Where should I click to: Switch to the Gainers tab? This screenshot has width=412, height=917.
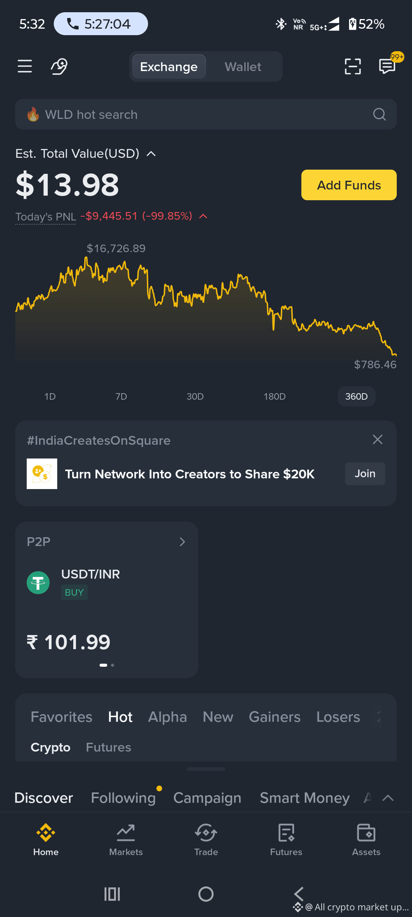pos(275,717)
